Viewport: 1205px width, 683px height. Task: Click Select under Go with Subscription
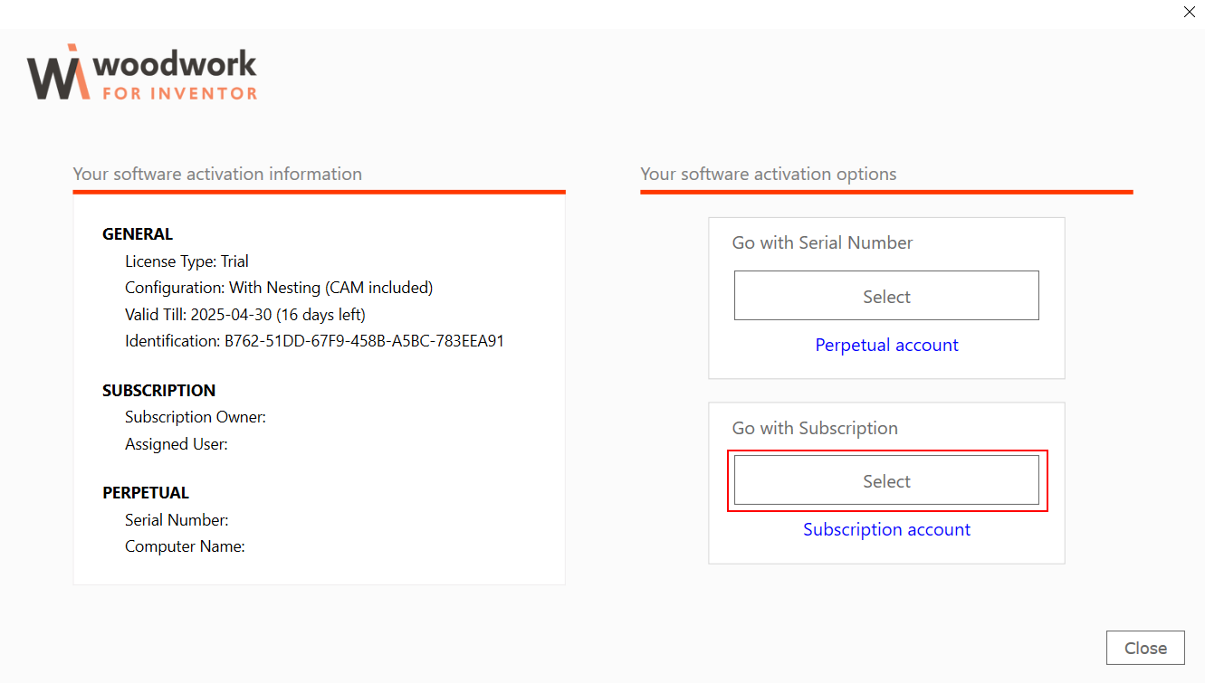click(886, 480)
